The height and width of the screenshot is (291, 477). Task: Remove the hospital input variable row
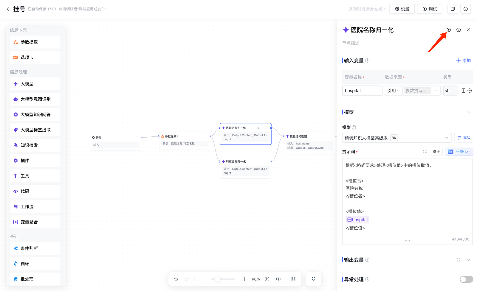470,91
